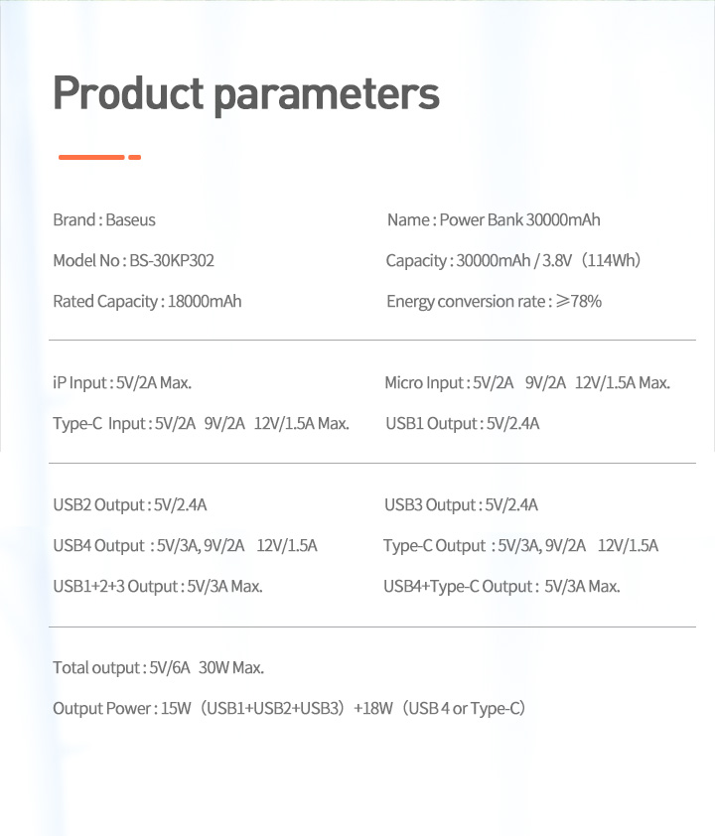Click the Model No BS-30KP302 line

coord(133,261)
